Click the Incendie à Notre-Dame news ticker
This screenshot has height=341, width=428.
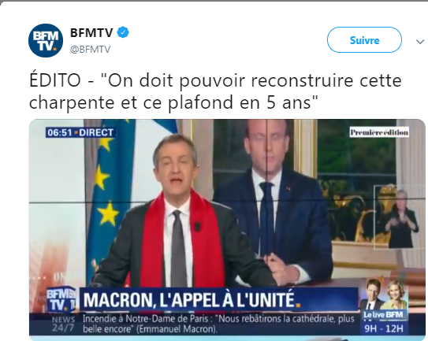click(x=218, y=324)
